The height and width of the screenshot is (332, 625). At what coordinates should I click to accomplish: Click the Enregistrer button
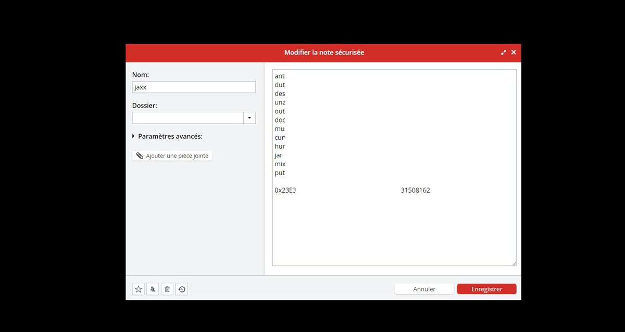point(487,289)
